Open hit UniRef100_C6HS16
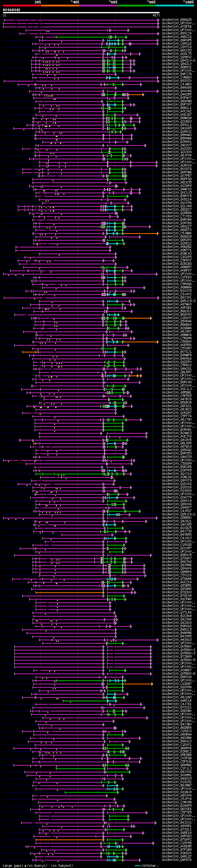Screen dimensions: 197x868 click(177, 43)
